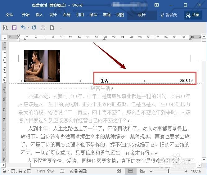Click the horizontal scroll right arrow

coord(199,165)
